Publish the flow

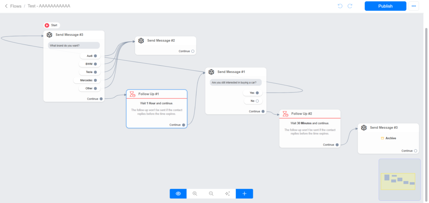(385, 6)
